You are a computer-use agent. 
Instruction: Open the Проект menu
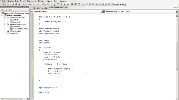22,1
